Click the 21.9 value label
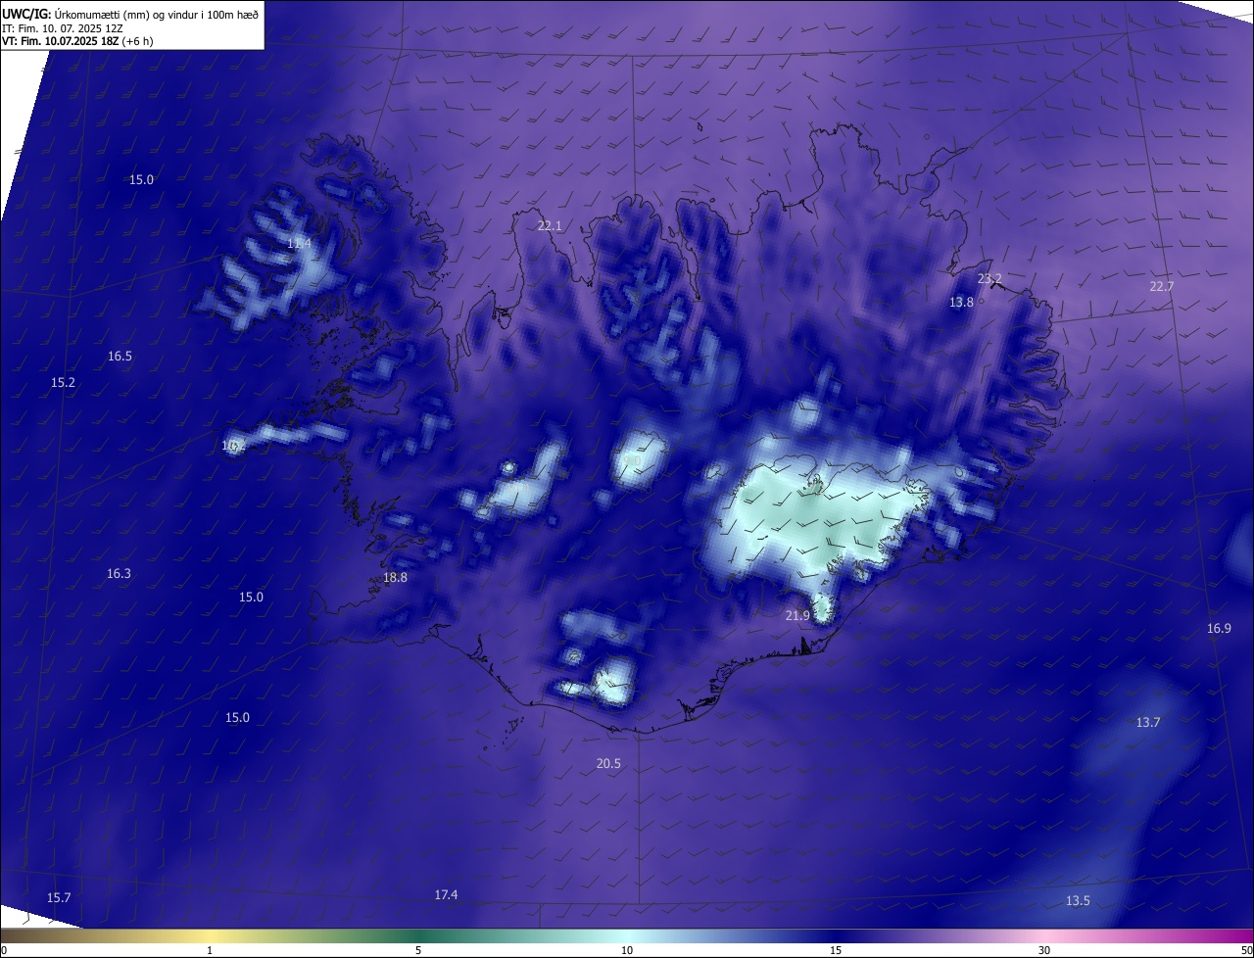The image size is (1254, 958). (797, 615)
